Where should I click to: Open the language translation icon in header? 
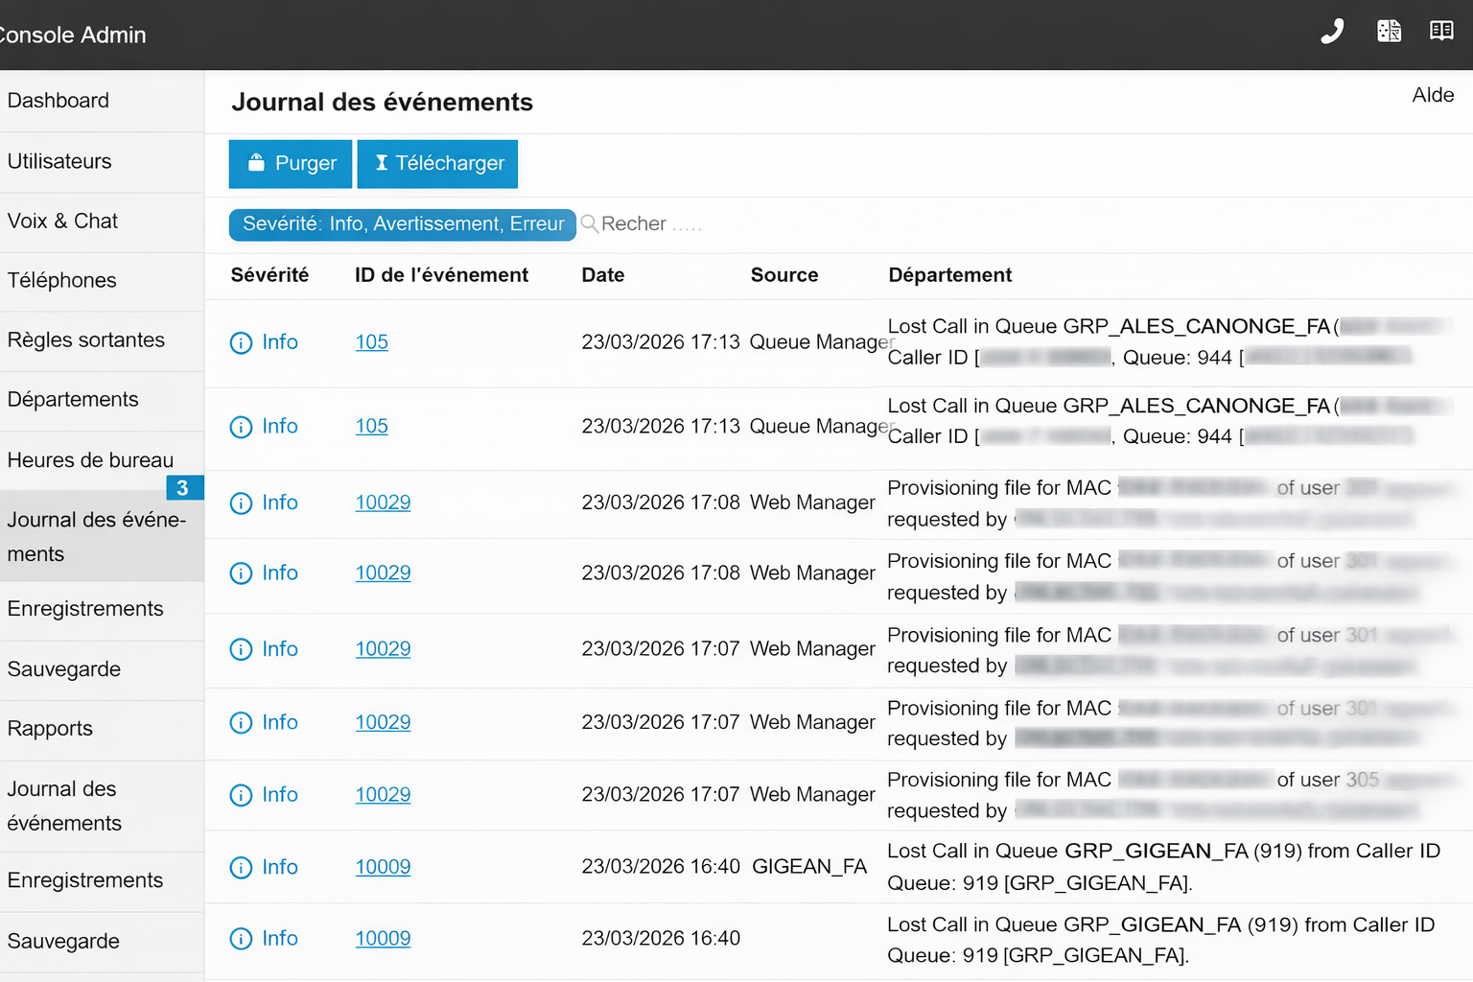tap(1389, 32)
